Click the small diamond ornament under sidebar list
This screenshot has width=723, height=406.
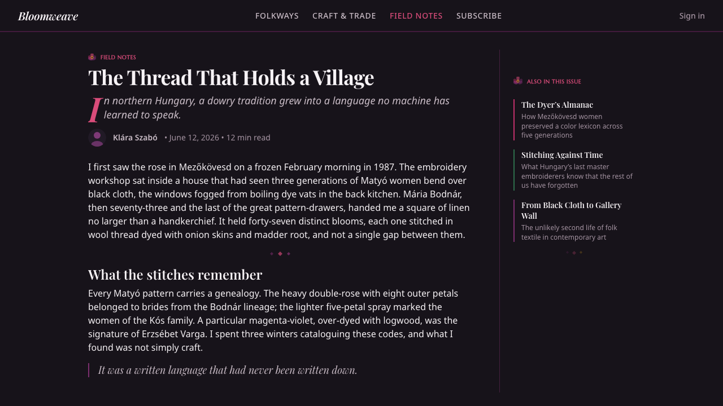pyautogui.click(x=574, y=253)
